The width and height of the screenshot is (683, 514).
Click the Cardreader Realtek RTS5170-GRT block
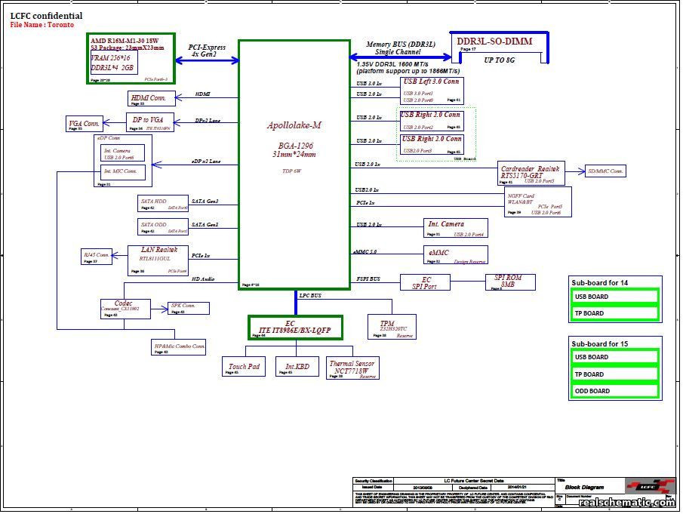[x=531, y=171]
